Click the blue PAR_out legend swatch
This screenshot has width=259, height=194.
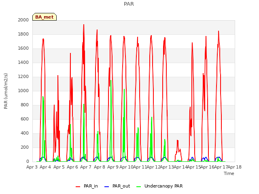(x=107, y=187)
